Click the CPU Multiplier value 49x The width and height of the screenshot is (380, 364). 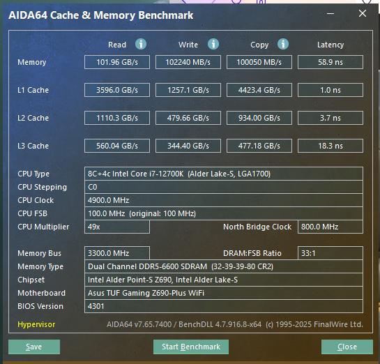pos(117,227)
